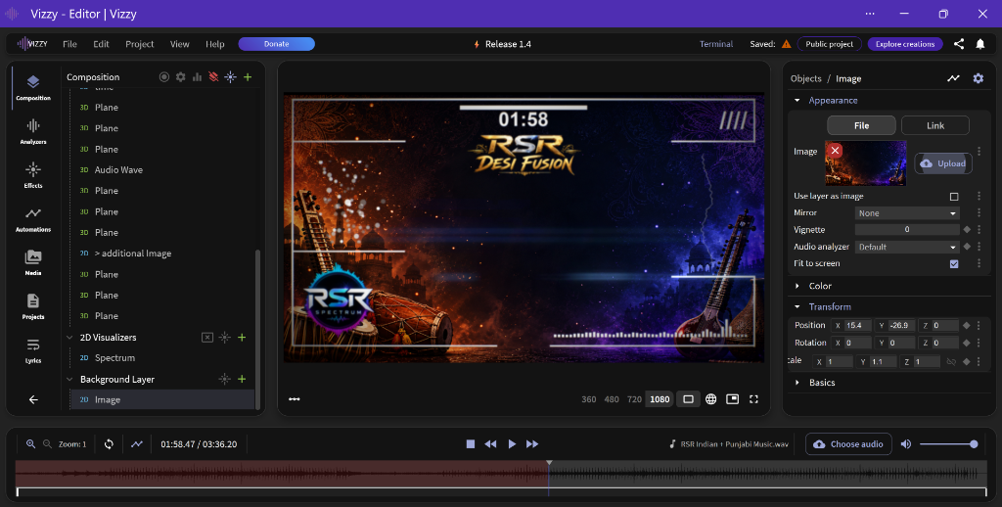The height and width of the screenshot is (507, 1002).
Task: Add a visualizer with 2D Visualizers plus
Action: coord(242,337)
